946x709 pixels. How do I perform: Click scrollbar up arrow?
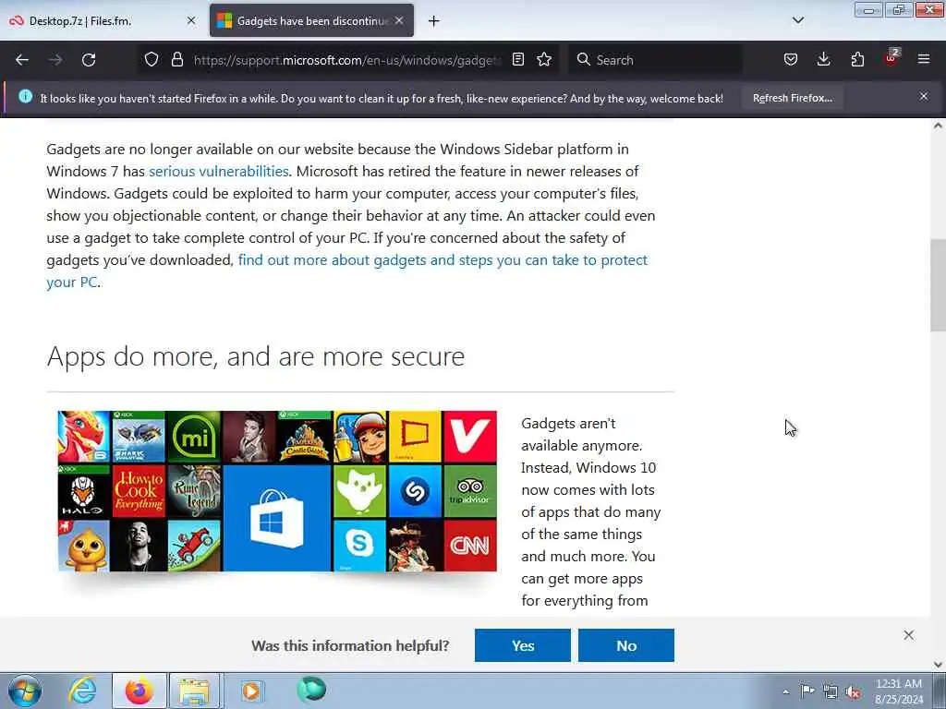[938, 126]
